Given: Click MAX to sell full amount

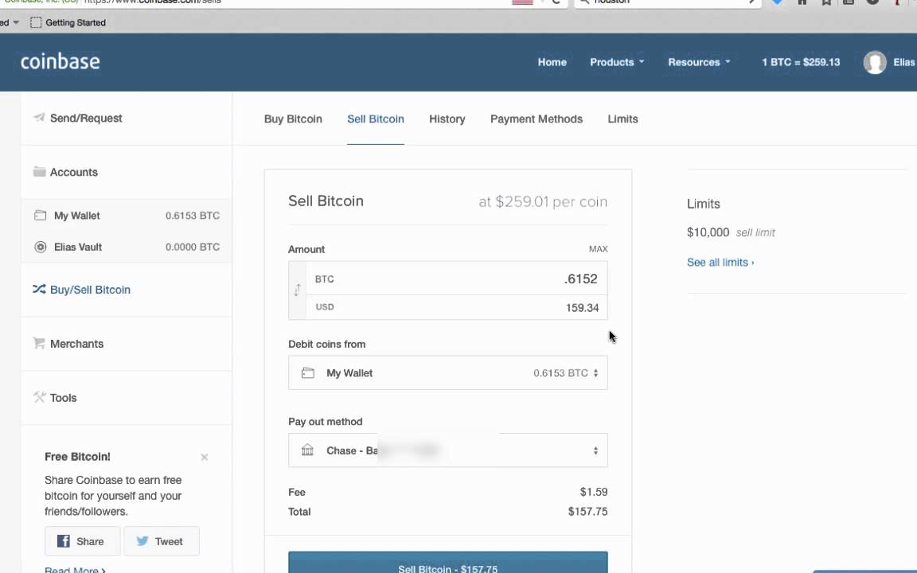Looking at the screenshot, I should click(x=598, y=249).
